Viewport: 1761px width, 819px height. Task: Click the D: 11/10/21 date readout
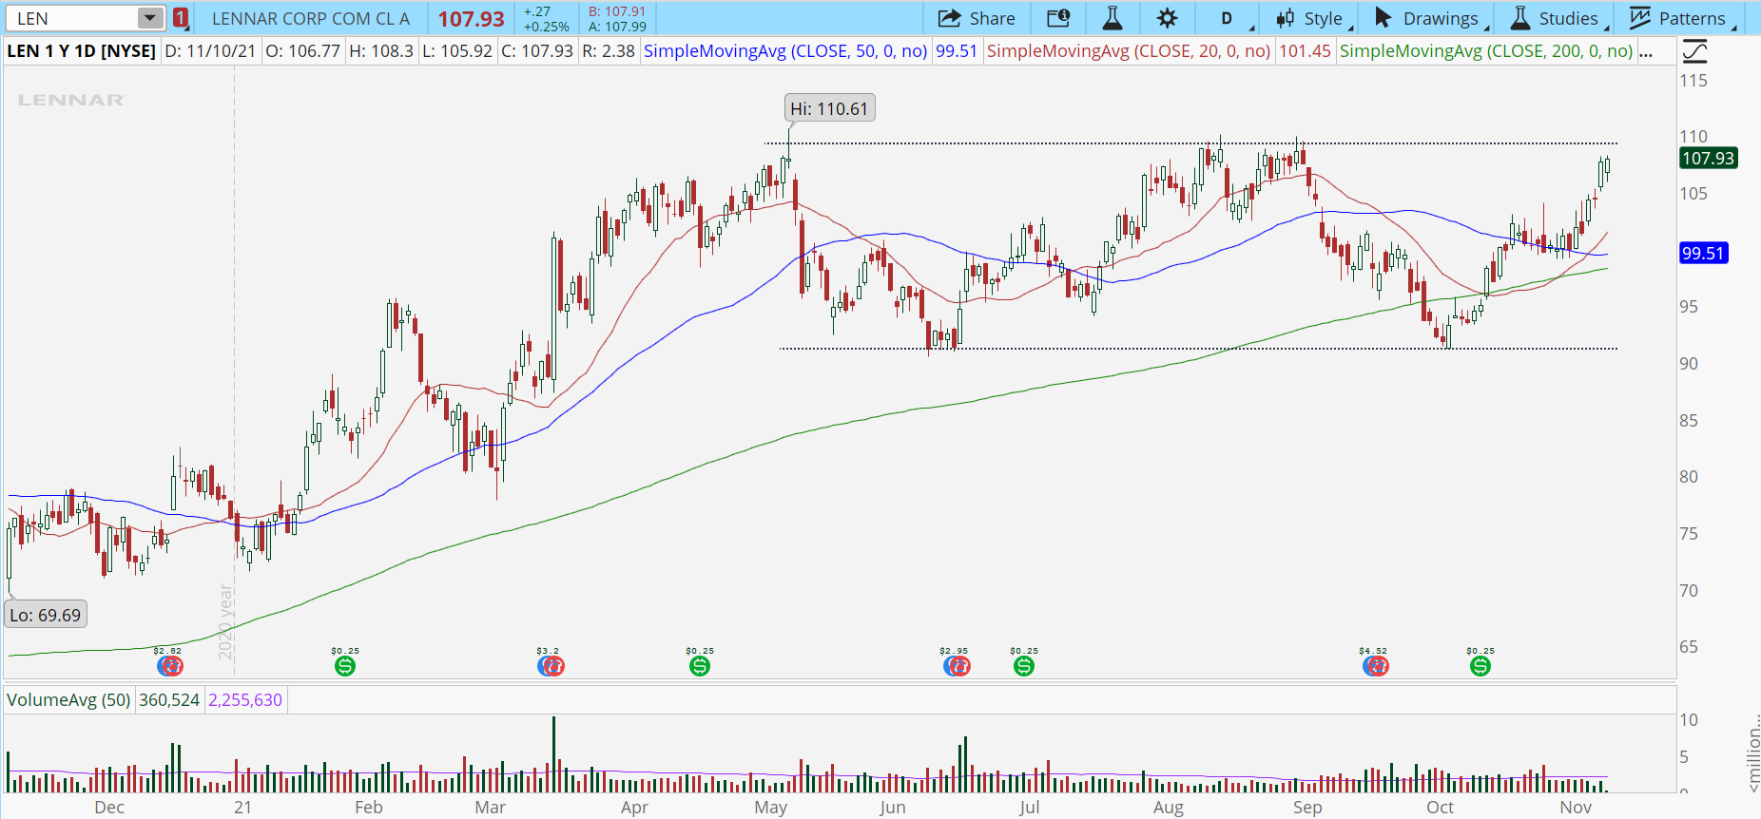(x=210, y=51)
